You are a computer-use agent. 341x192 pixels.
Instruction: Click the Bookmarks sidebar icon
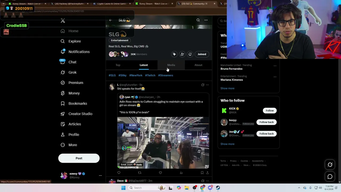[63, 103]
